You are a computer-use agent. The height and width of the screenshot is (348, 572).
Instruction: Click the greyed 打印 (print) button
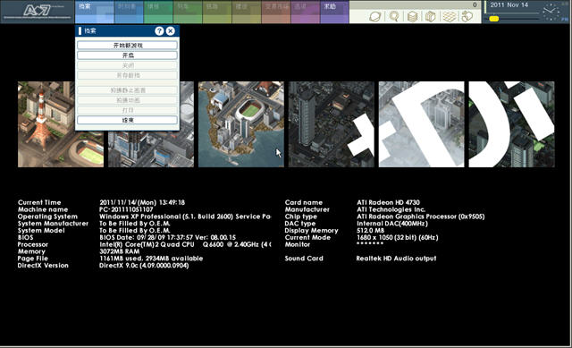tap(127, 110)
